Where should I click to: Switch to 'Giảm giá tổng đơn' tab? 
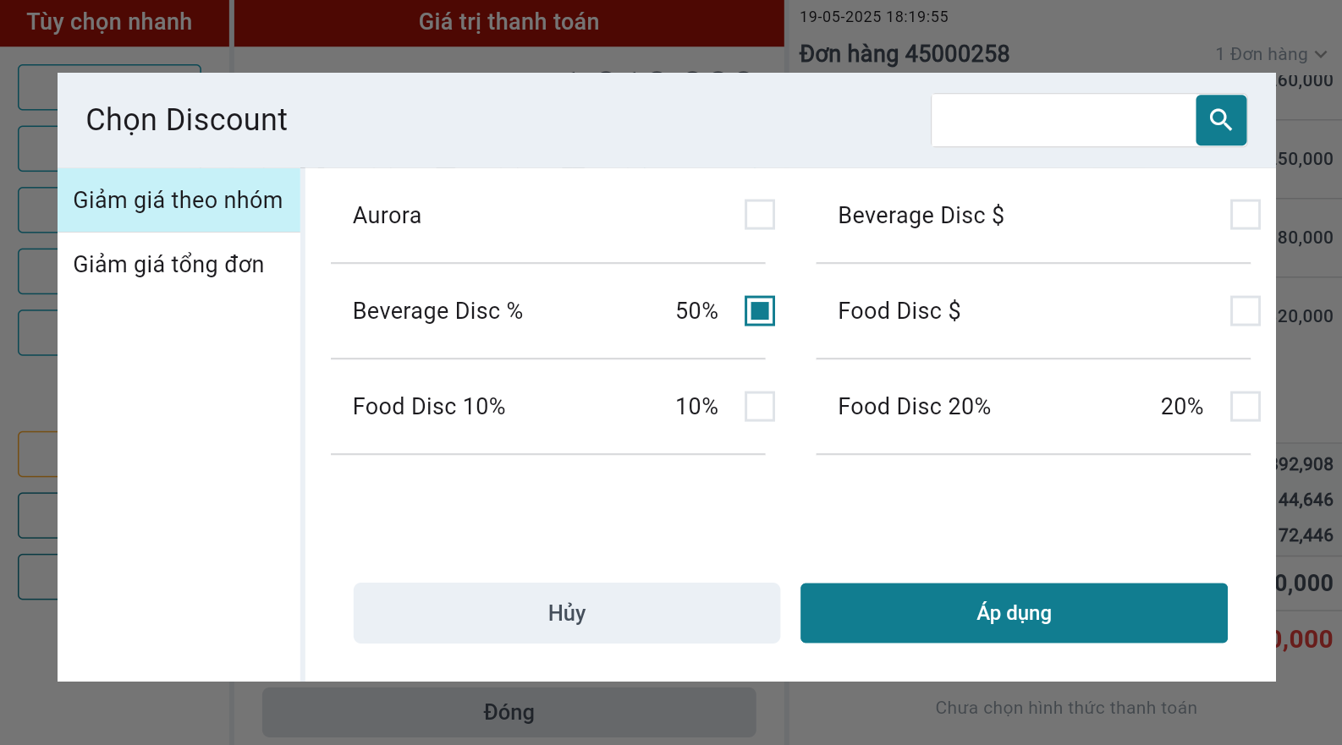(169, 265)
